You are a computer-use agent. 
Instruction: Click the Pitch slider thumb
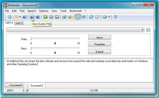pos(31,48)
